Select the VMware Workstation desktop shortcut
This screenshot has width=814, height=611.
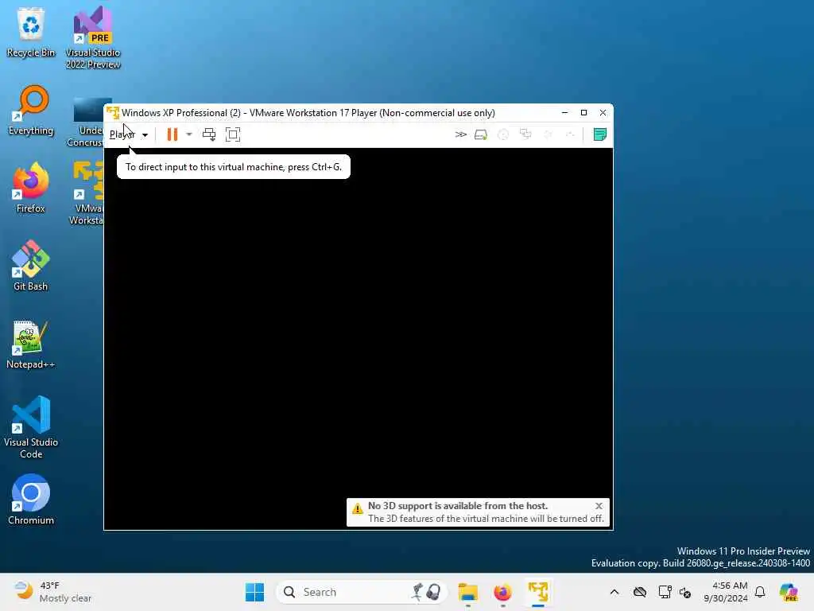click(87, 193)
